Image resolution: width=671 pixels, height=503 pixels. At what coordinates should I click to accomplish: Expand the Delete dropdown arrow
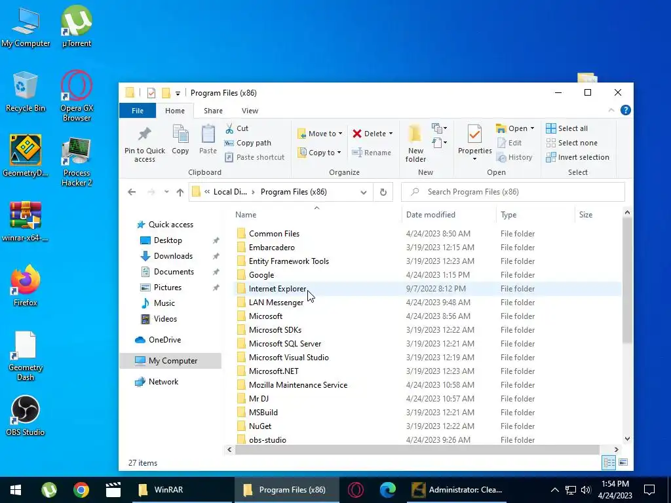tap(391, 134)
